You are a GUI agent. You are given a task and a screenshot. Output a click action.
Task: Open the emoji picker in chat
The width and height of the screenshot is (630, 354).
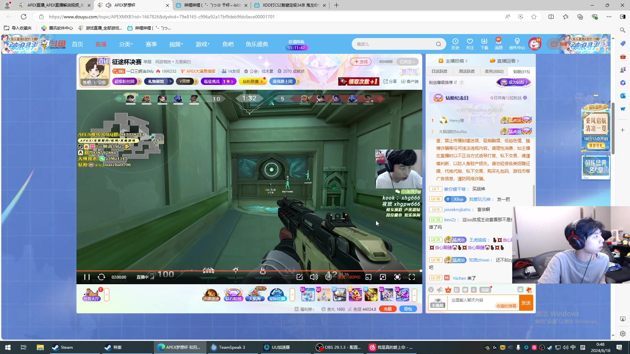pos(431,290)
